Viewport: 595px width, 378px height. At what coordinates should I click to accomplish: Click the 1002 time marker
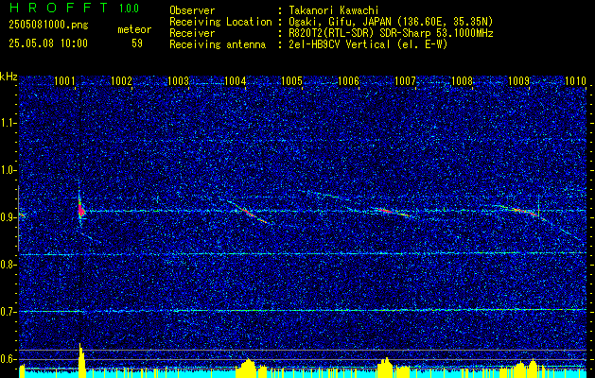121,80
